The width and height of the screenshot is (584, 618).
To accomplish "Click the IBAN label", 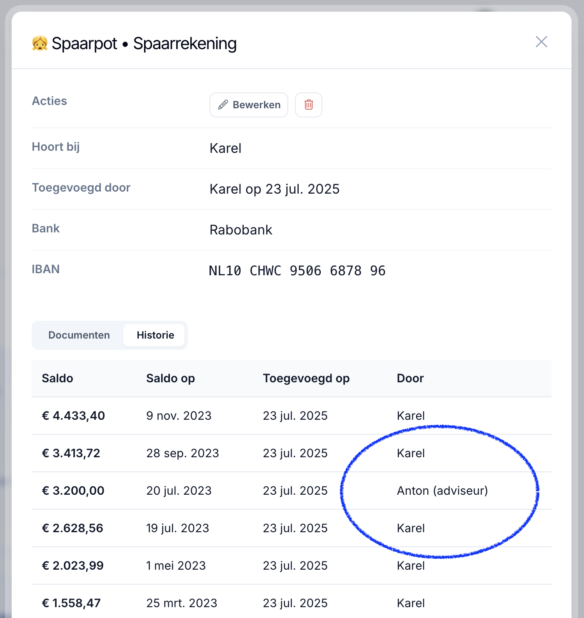I will 46,269.
